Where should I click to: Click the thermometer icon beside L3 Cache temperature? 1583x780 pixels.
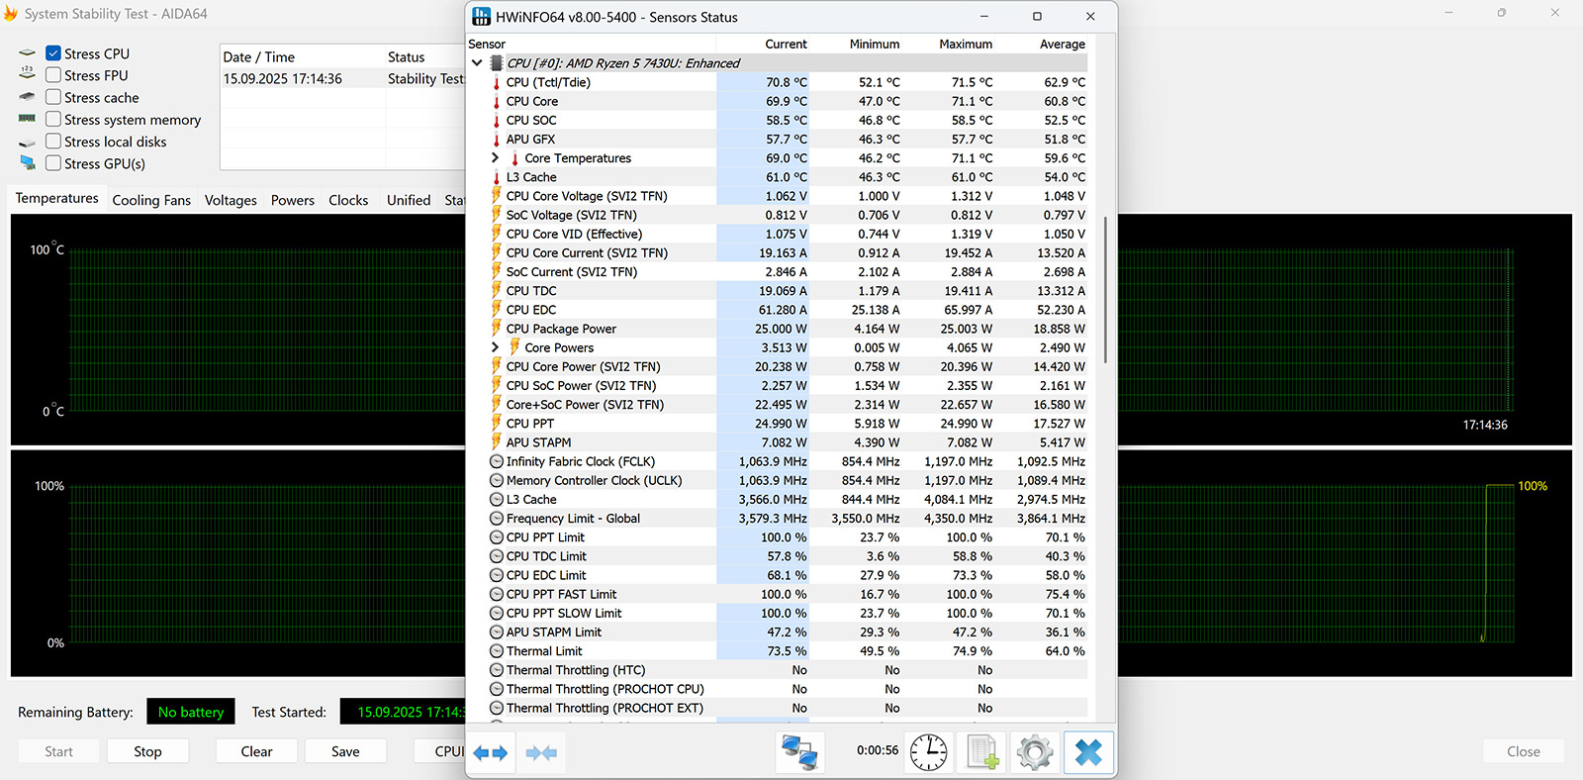(x=497, y=178)
